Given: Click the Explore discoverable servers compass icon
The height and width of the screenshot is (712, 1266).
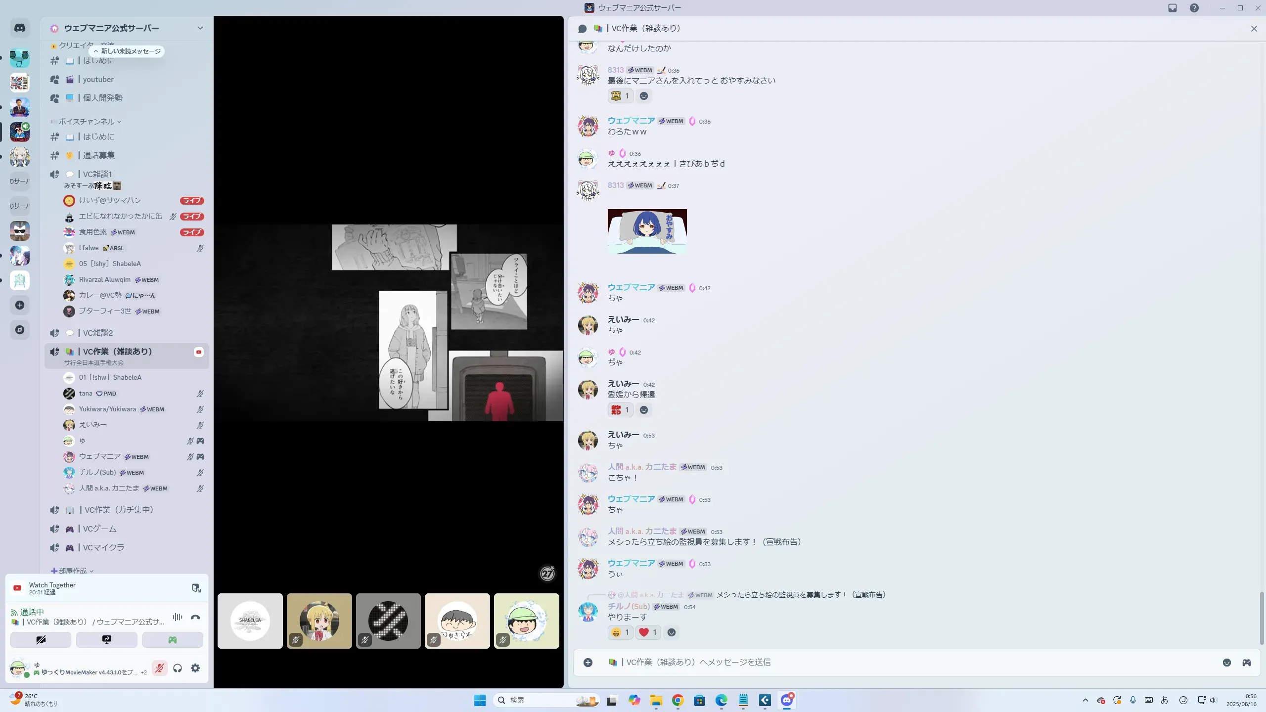Looking at the screenshot, I should [x=20, y=330].
